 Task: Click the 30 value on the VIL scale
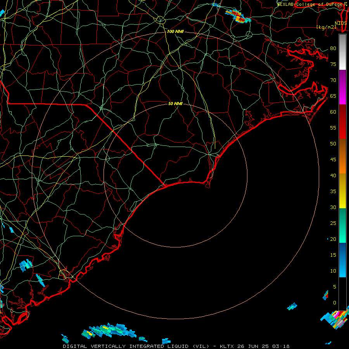pyautogui.click(x=333, y=207)
